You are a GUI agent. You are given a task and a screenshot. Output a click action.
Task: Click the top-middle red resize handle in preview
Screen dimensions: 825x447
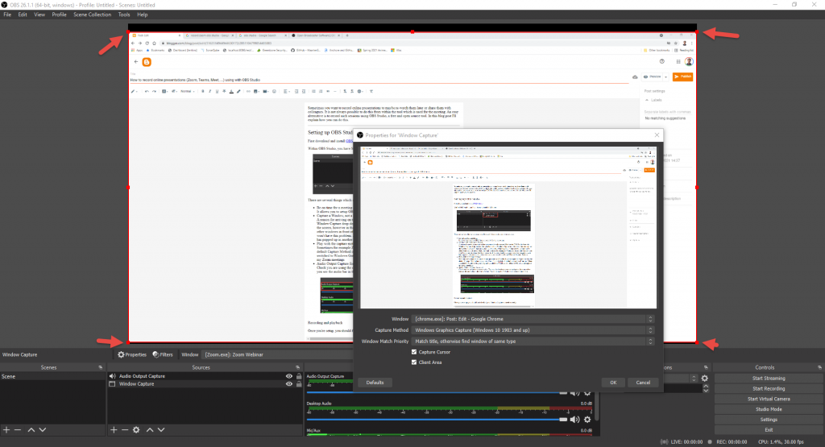[412, 32]
